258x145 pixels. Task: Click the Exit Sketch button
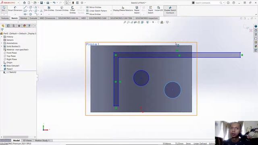(x=4, y=9)
